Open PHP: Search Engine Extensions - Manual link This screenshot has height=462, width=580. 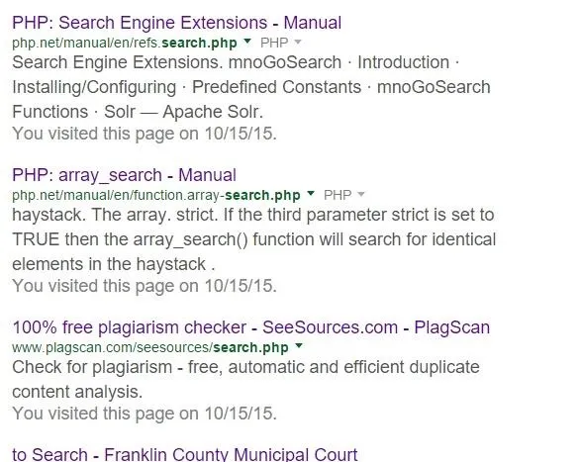click(x=176, y=23)
